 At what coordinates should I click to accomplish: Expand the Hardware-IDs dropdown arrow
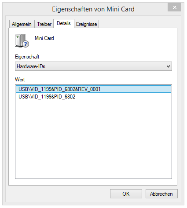[x=168, y=66]
